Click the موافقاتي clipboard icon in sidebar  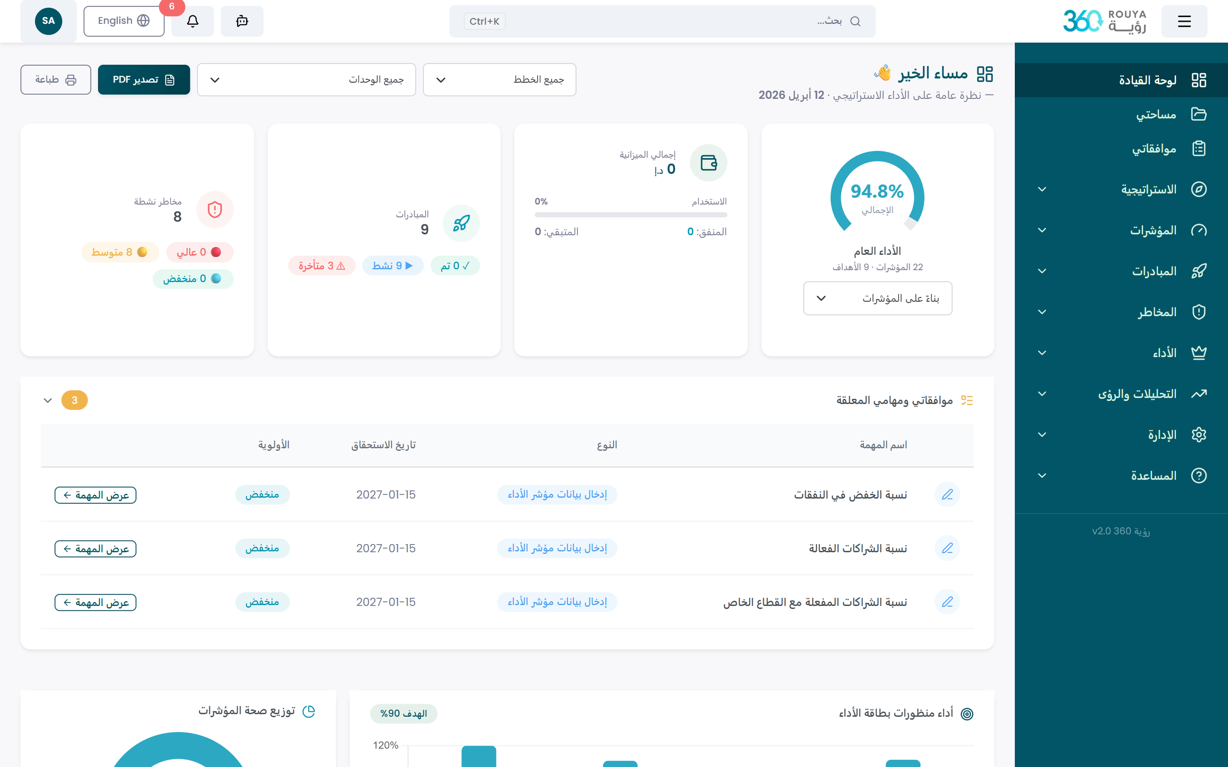click(1199, 148)
